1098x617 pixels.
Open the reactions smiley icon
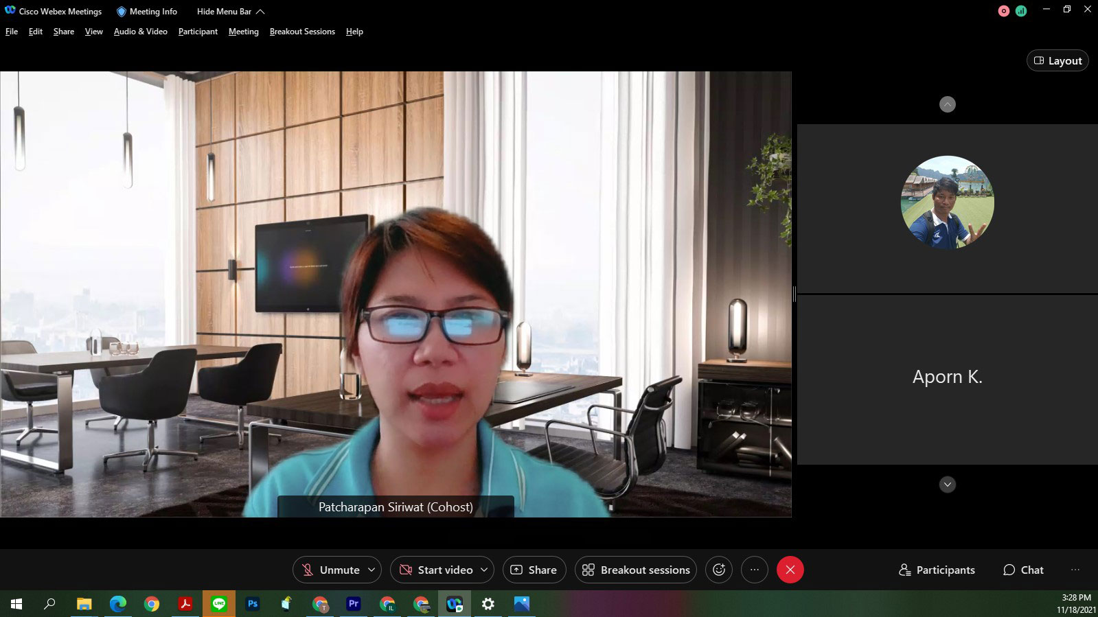[719, 570]
